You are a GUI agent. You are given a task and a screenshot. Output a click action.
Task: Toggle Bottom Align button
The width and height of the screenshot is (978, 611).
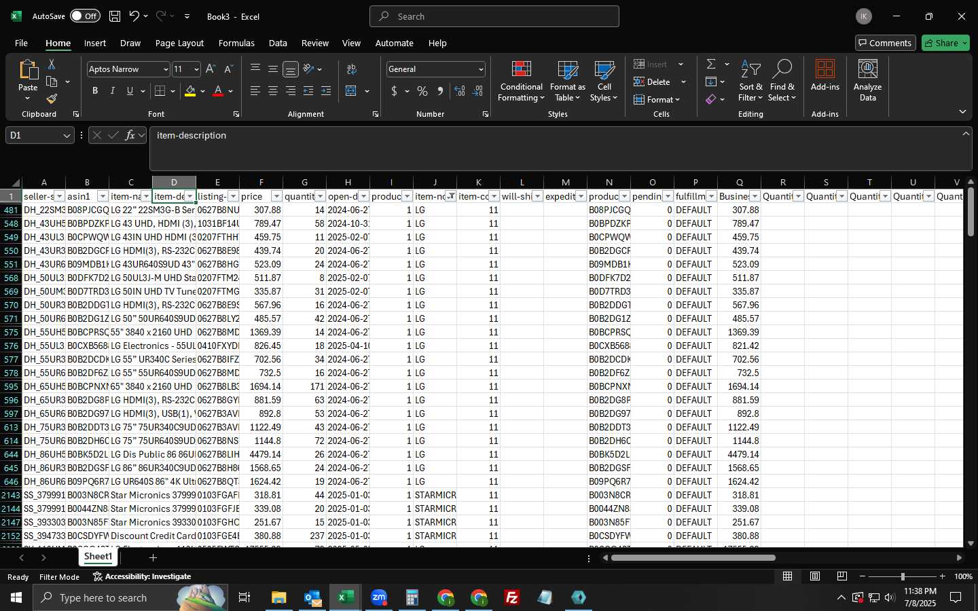pyautogui.click(x=291, y=69)
